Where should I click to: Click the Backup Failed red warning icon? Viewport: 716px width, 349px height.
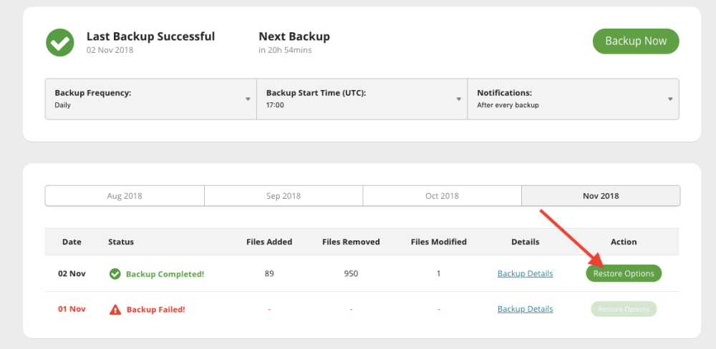click(115, 310)
